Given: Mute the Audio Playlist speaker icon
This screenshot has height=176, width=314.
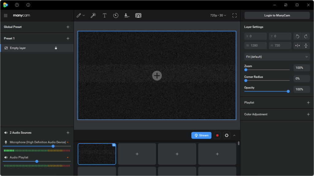Looking at the screenshot, I should [x=6, y=157].
